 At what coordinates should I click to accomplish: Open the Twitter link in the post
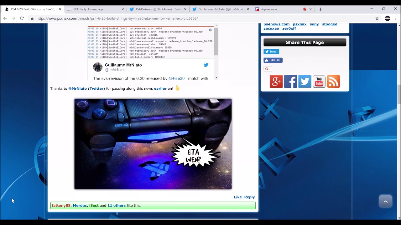(x=96, y=88)
